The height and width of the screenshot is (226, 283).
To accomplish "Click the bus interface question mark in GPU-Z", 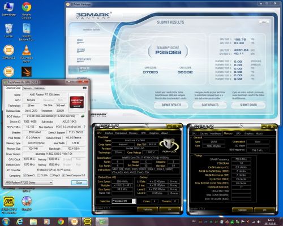I will (x=84, y=127).
